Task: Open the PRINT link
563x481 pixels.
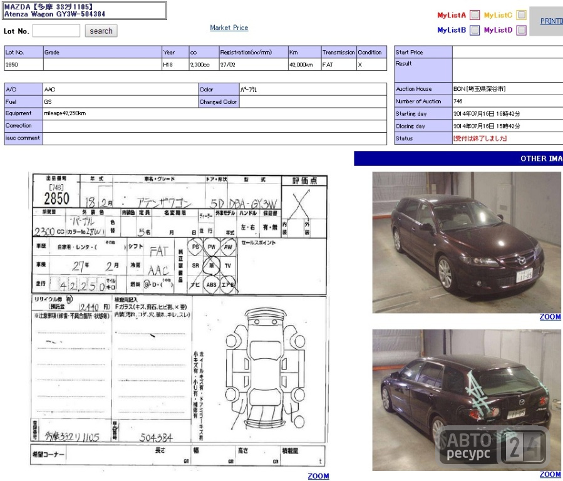Action: [x=552, y=21]
